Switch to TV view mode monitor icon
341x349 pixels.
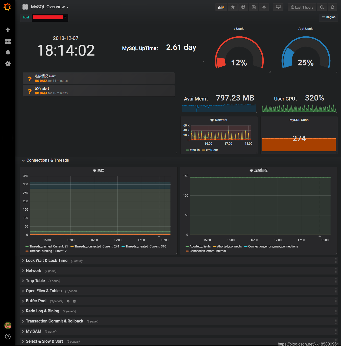[x=278, y=7]
